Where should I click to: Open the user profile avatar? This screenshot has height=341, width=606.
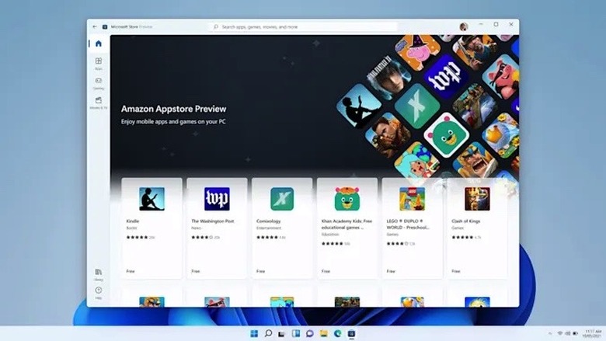(464, 26)
